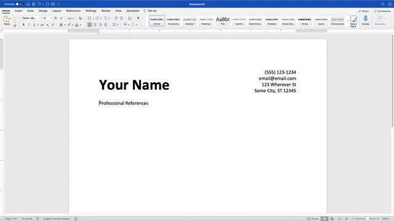Click the Subscript icon

click(x=47, y=25)
